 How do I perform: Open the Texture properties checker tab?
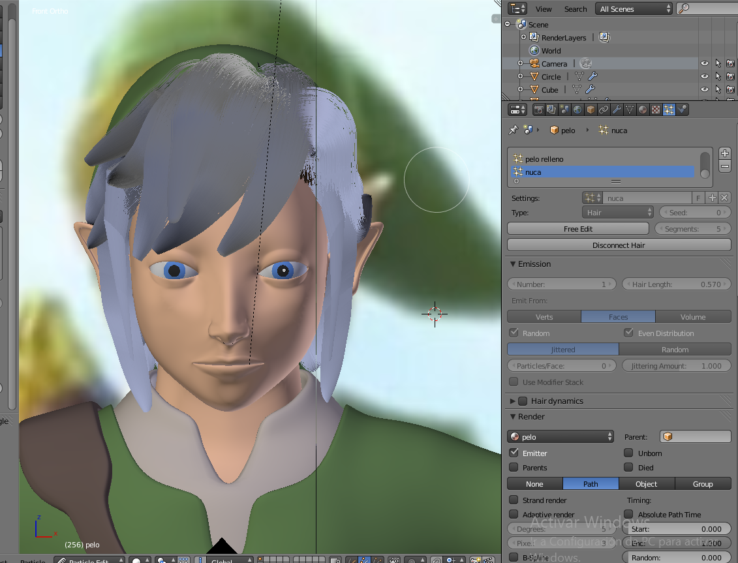pyautogui.click(x=656, y=110)
